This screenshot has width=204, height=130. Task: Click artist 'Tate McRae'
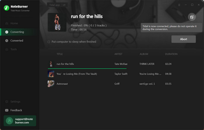pos(121,64)
